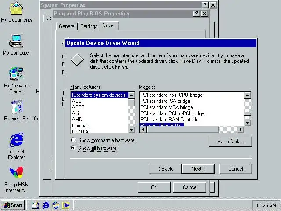
Task: Launch Internet Explorer desktop icon
Action: (x=16, y=146)
